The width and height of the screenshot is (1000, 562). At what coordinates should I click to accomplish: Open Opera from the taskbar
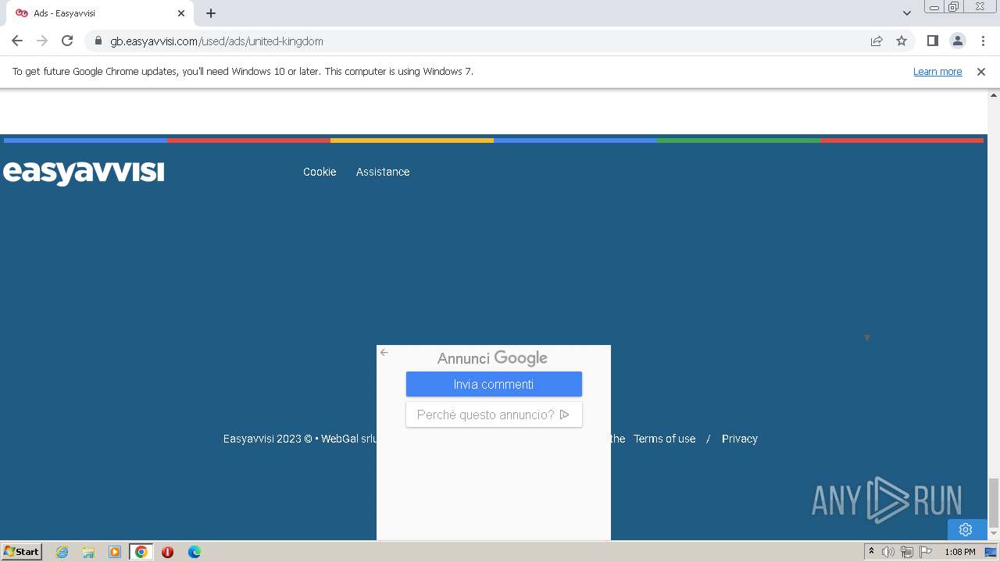167,552
